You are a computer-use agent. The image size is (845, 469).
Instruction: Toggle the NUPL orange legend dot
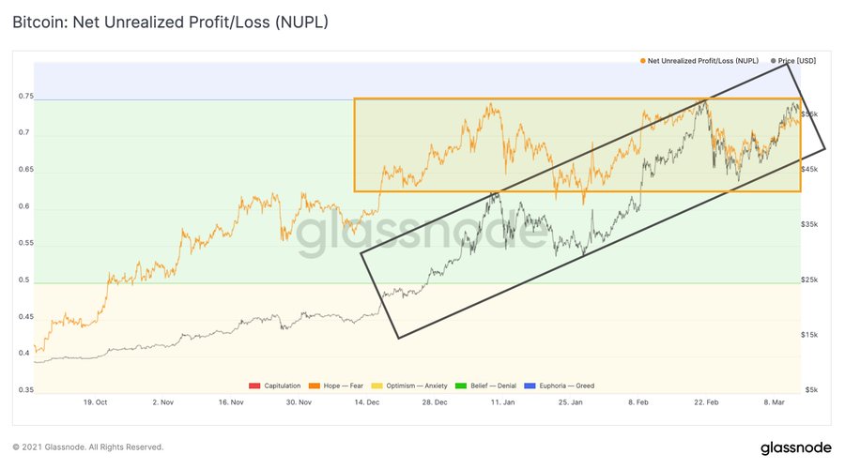pos(642,61)
